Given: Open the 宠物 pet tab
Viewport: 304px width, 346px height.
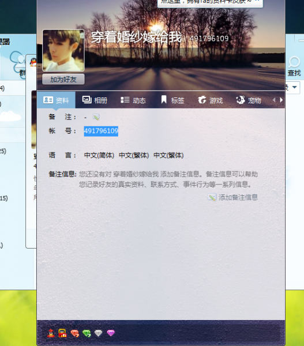Looking at the screenshot, I should [x=249, y=100].
